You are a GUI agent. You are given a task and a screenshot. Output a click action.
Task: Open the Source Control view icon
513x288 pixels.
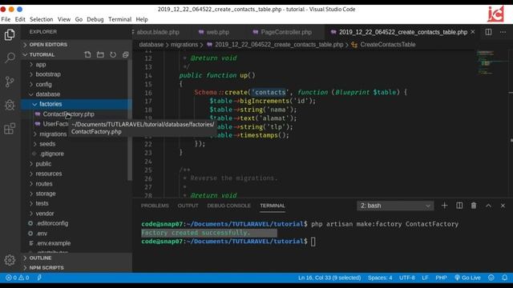click(10, 82)
